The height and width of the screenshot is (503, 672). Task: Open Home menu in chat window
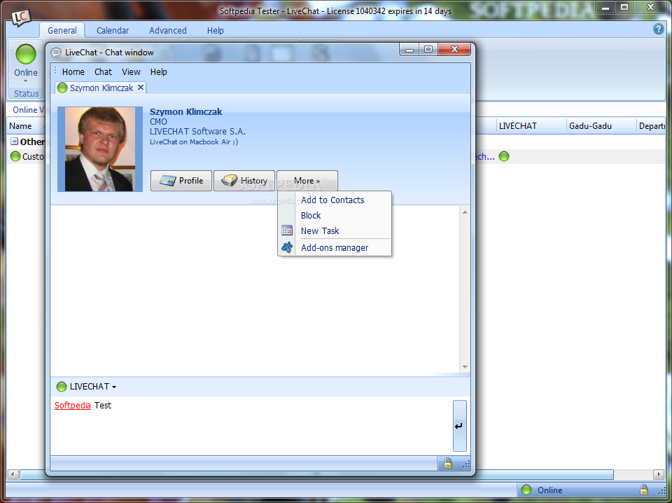tap(73, 72)
